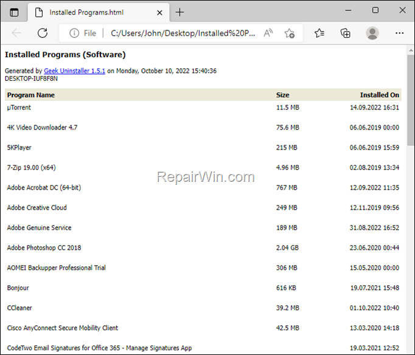
Task: Select CodeTwo Email Signatures for Office 365 entry
Action: point(99,348)
